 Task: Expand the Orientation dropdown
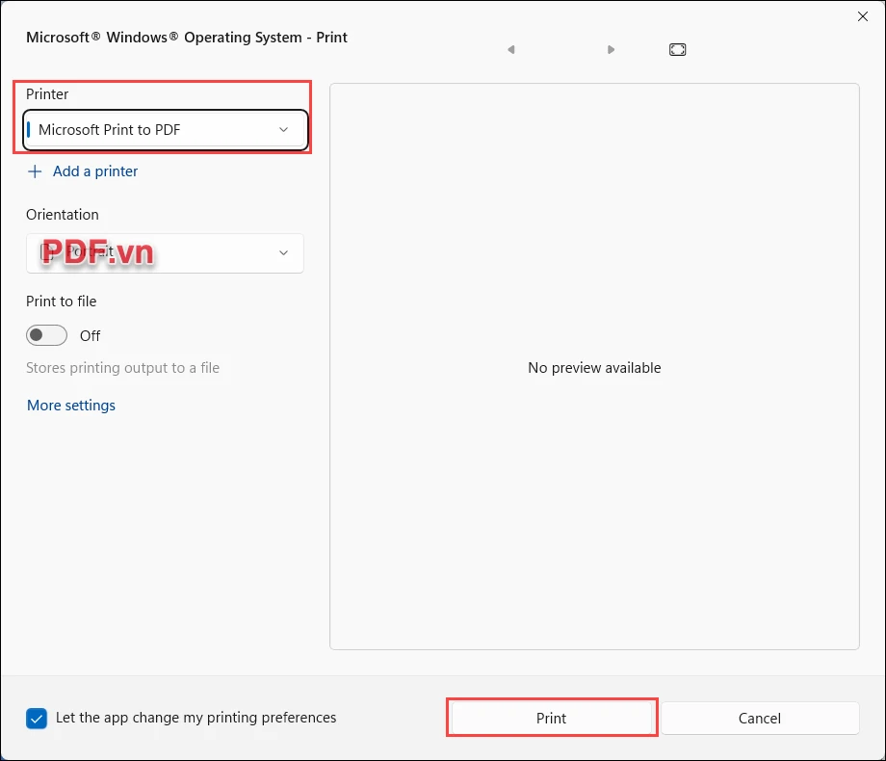[x=165, y=253]
